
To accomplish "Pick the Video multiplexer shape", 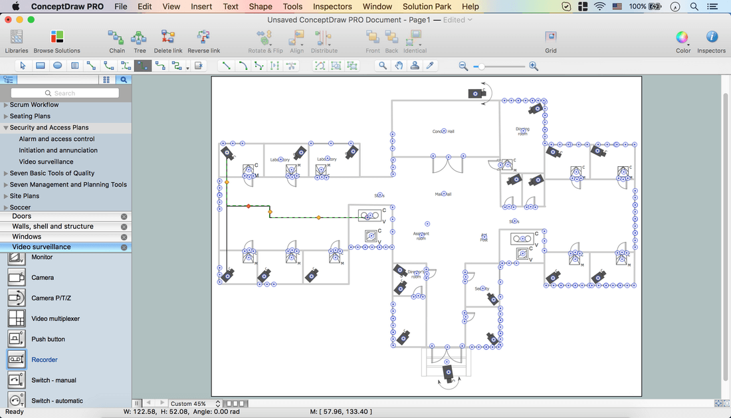I will coord(17,319).
